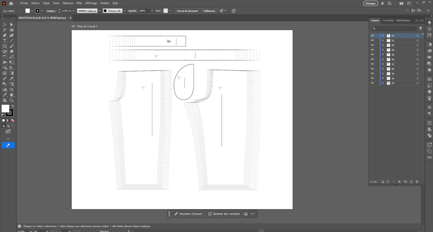Select the Type (text) tool

pos(5,41)
